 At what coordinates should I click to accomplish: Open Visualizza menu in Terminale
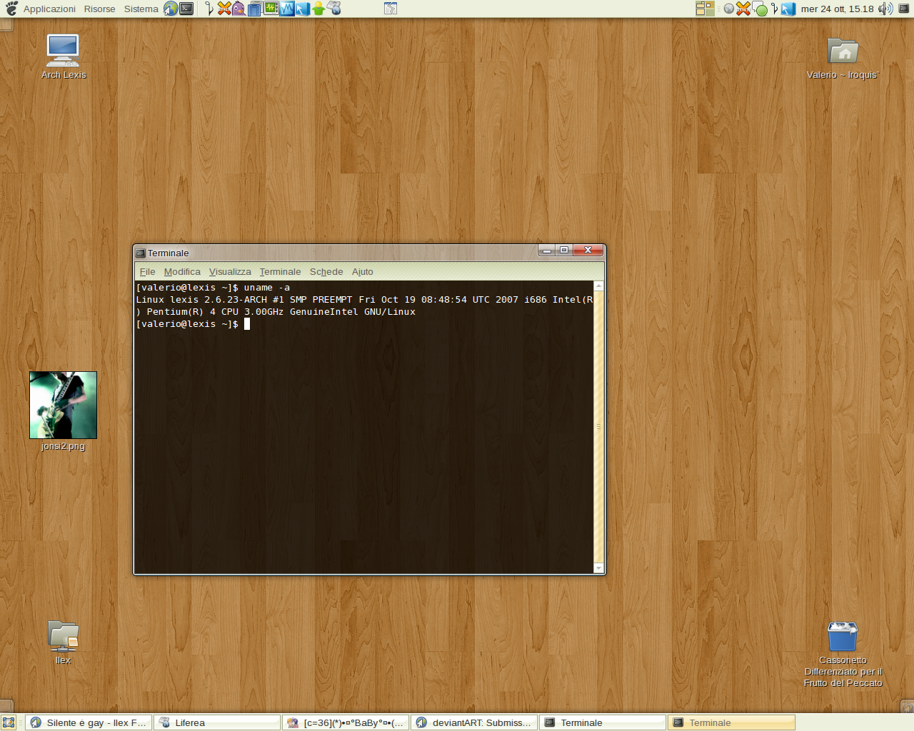pyautogui.click(x=230, y=271)
